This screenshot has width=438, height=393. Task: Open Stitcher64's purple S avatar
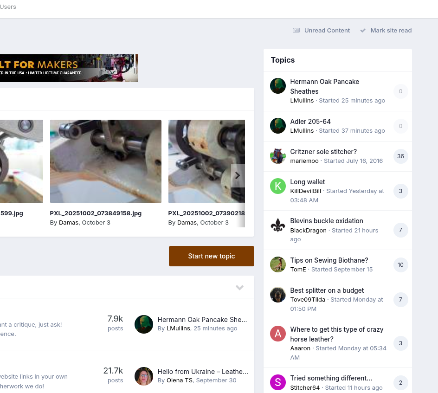pyautogui.click(x=278, y=382)
